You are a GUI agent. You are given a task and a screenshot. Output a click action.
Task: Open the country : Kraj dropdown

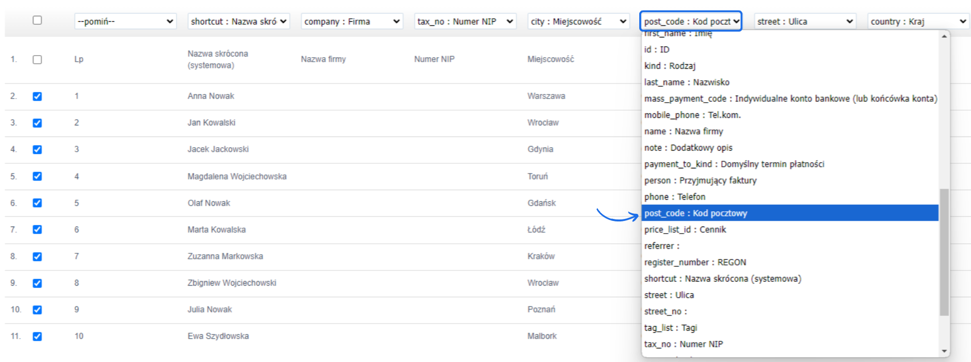pyautogui.click(x=918, y=21)
